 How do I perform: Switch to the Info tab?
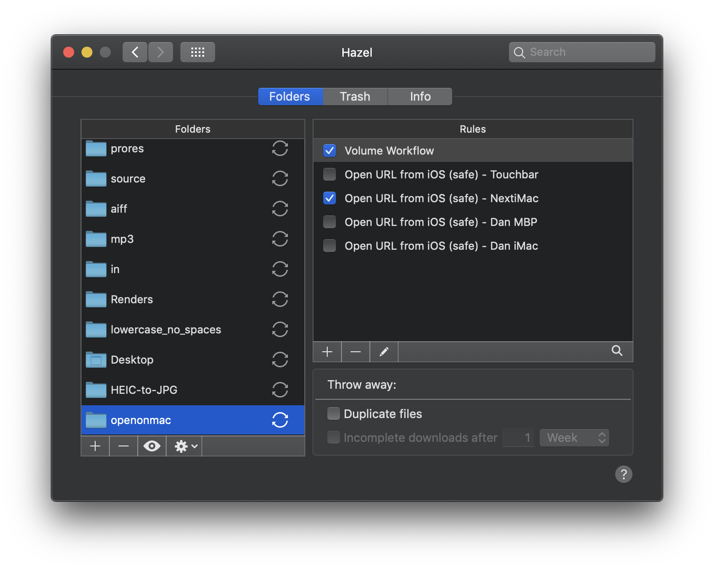420,97
